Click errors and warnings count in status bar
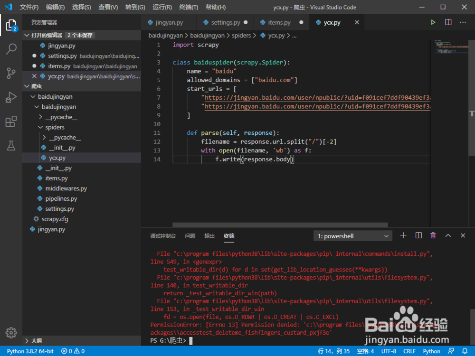Viewport: 475px width, 356px height. (73, 351)
